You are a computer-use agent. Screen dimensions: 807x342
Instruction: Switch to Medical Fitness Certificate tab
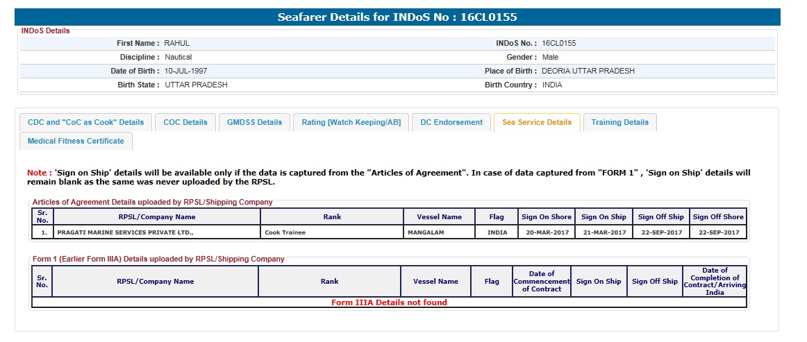(76, 141)
